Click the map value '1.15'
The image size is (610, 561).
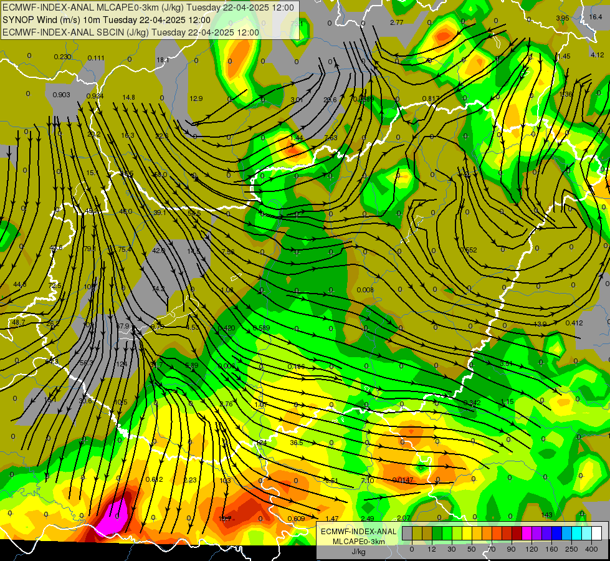tap(507, 401)
